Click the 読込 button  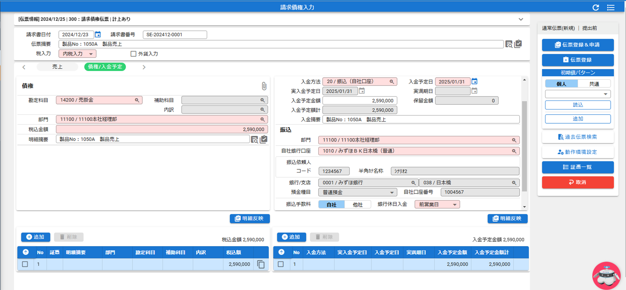pyautogui.click(x=578, y=105)
